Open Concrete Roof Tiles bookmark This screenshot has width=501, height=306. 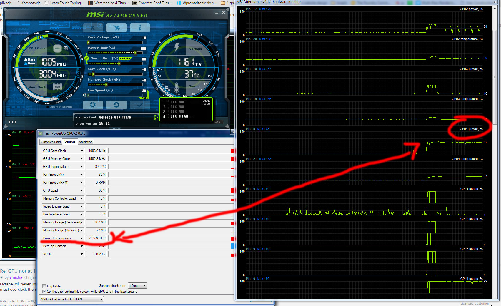click(153, 3)
